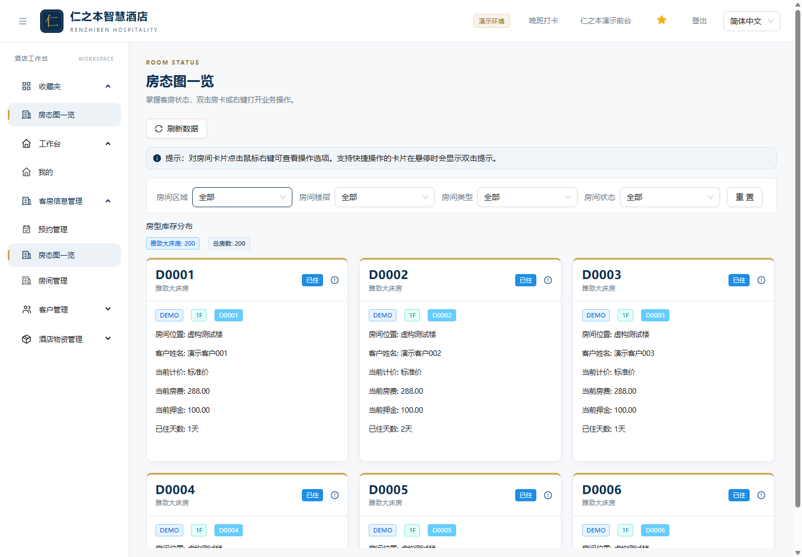Click the 预约管理 calendar icon in sidebar

click(x=26, y=229)
